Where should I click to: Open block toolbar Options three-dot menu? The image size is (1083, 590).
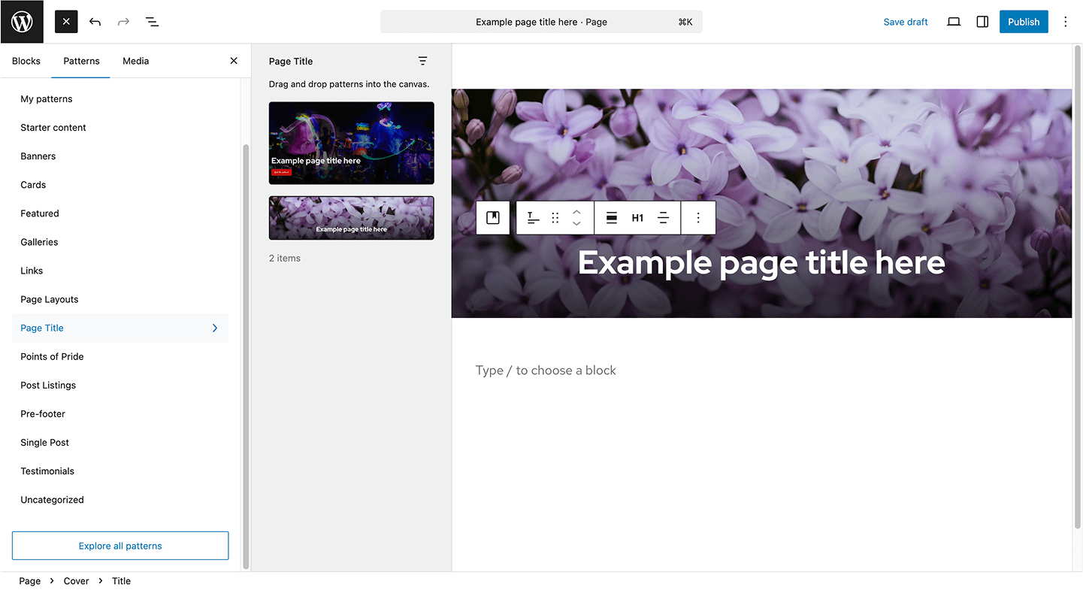click(698, 218)
